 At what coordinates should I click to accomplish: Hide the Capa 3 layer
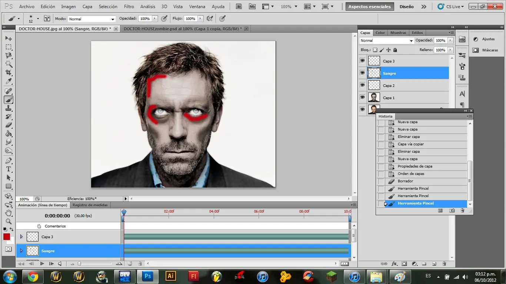[362, 61]
